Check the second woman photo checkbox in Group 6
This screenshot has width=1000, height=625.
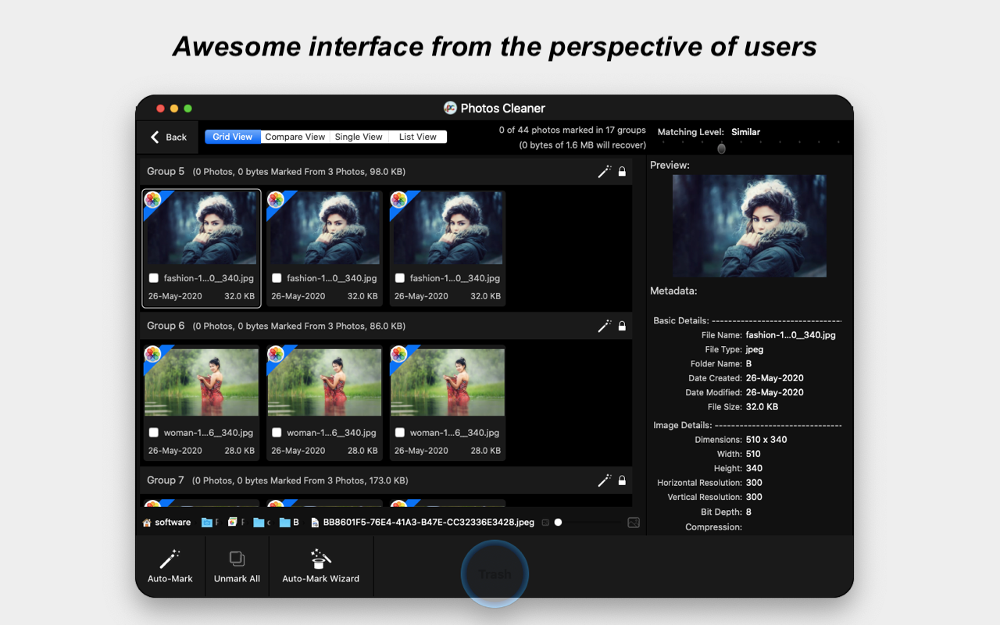pos(277,433)
